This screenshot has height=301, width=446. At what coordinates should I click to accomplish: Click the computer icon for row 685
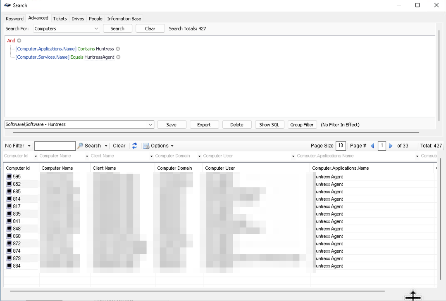9,191
